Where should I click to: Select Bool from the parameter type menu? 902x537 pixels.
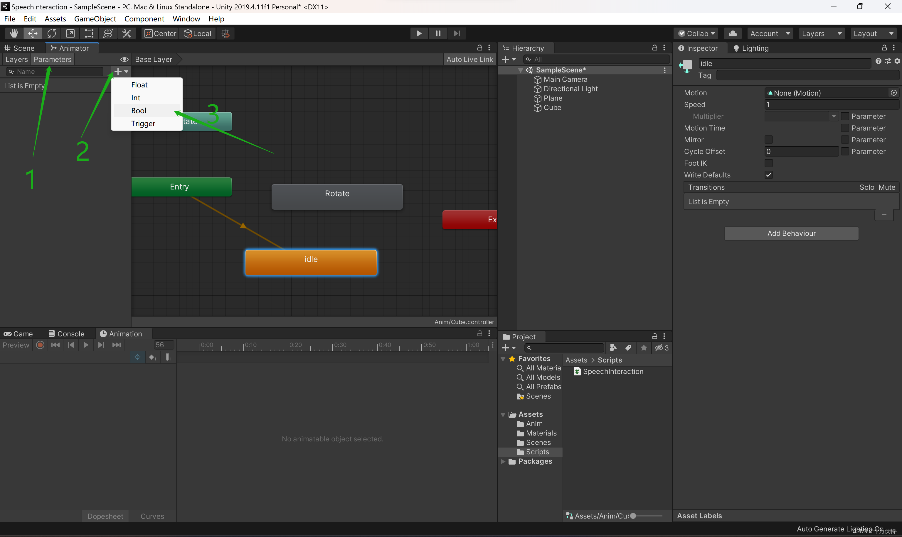139,110
